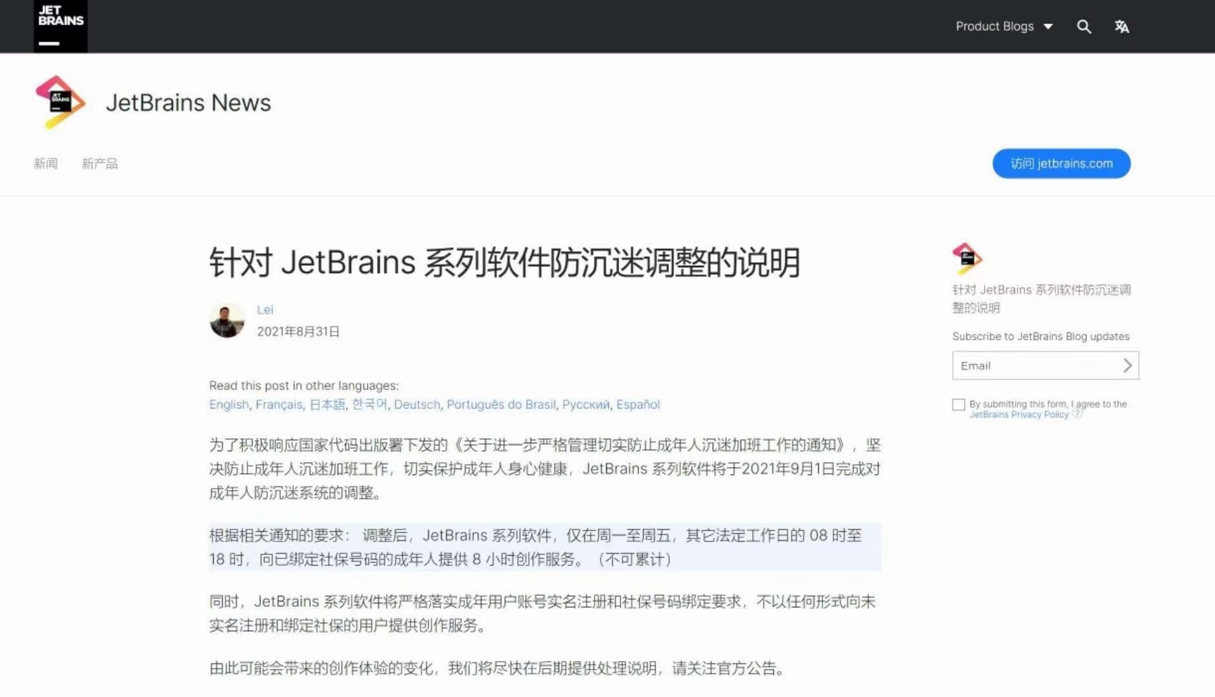Click the Product Blogs dropdown arrow
Viewport: 1215px width, 697px height.
tap(1048, 26)
